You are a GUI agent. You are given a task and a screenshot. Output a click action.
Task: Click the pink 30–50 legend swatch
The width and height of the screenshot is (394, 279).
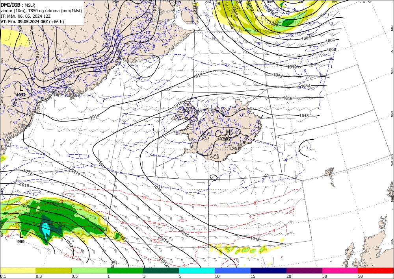pyautogui.click(x=340, y=270)
